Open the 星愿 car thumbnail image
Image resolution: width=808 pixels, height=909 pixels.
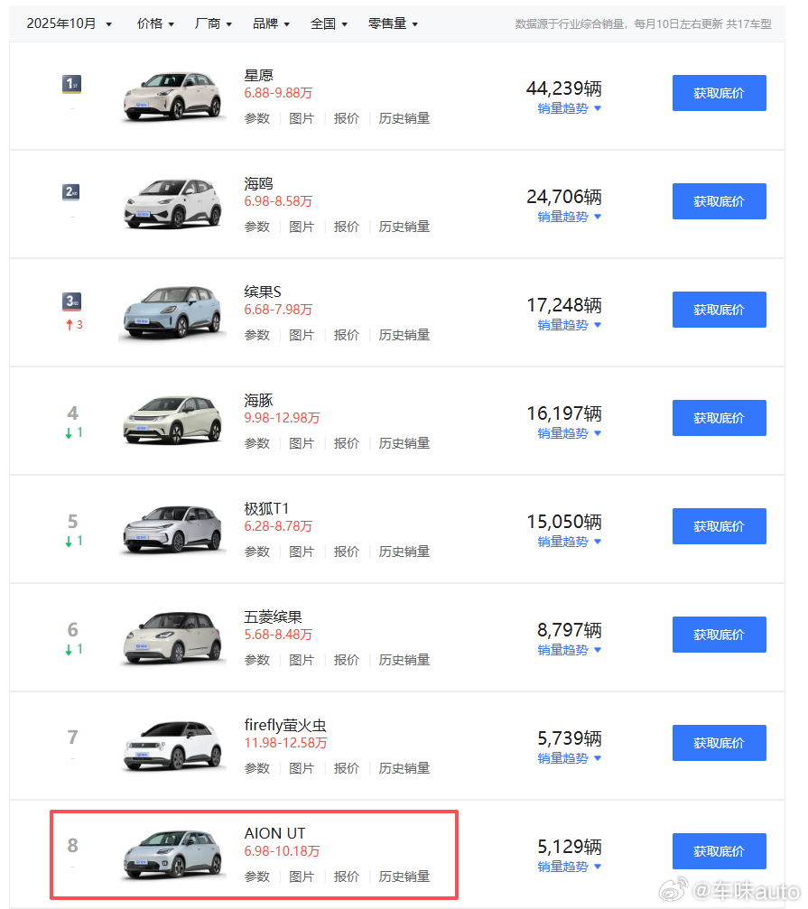(173, 96)
